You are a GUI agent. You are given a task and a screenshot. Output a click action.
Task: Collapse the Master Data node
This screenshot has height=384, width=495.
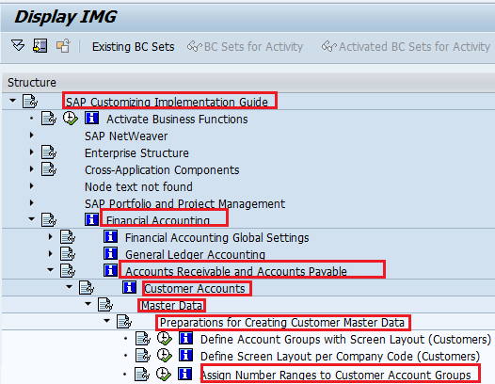tap(88, 304)
